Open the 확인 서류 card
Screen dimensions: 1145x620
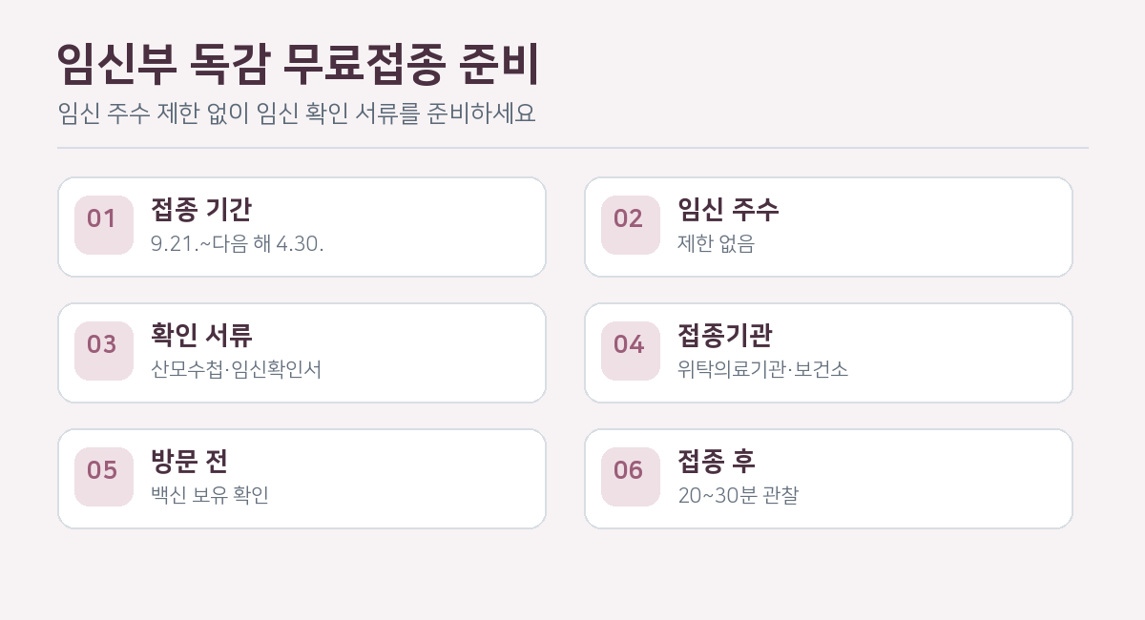302,353
